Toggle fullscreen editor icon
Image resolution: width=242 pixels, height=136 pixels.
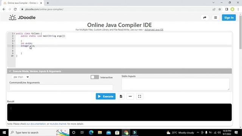click(x=140, y=96)
